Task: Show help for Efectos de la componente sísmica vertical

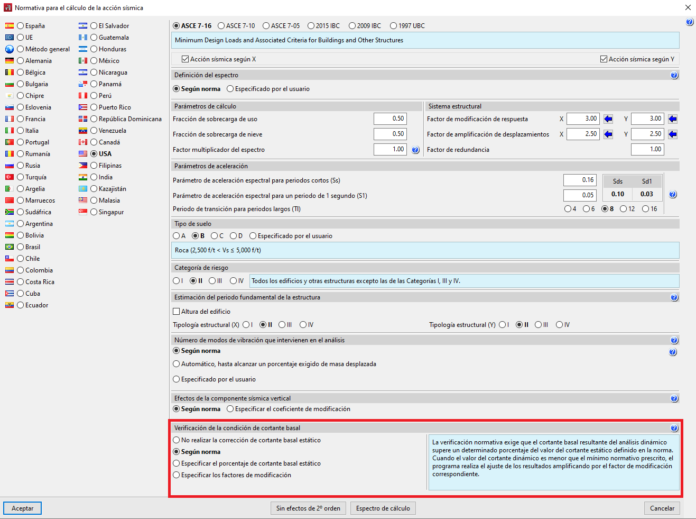Action: pos(674,398)
